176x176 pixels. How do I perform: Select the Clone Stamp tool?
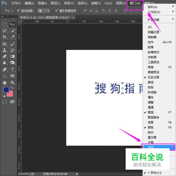[x=5, y=50]
